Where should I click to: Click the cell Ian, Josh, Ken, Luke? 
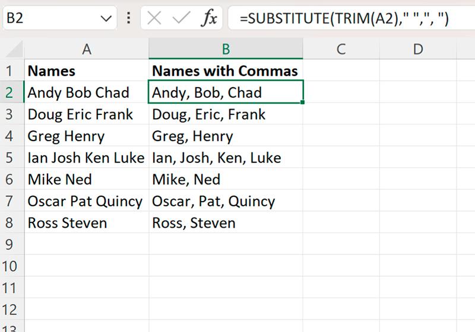226,158
